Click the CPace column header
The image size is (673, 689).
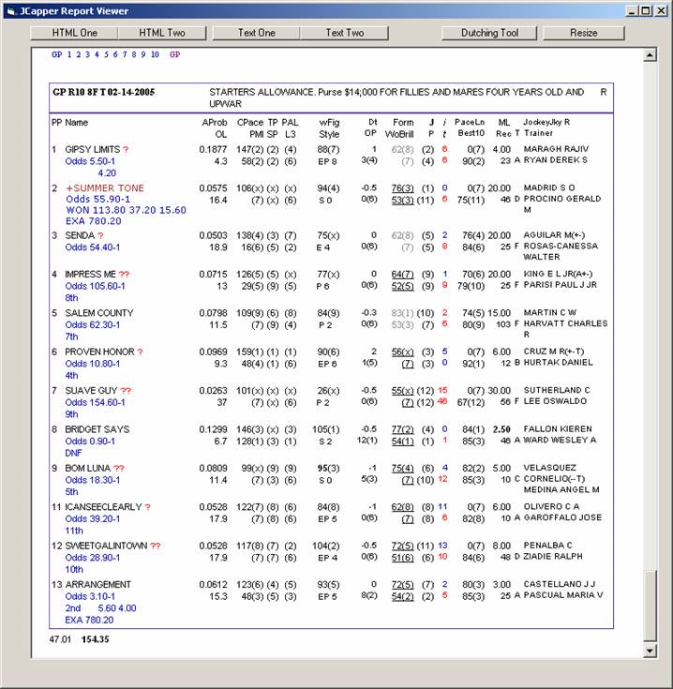click(250, 123)
